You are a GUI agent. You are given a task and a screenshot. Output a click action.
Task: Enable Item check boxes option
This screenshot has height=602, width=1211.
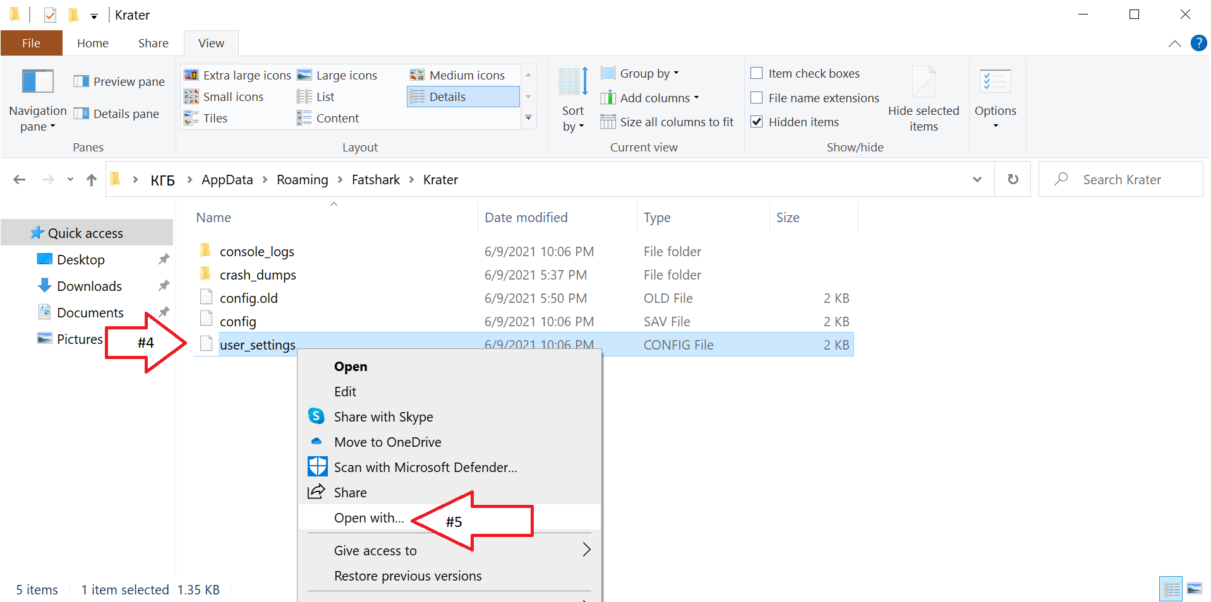tap(756, 73)
